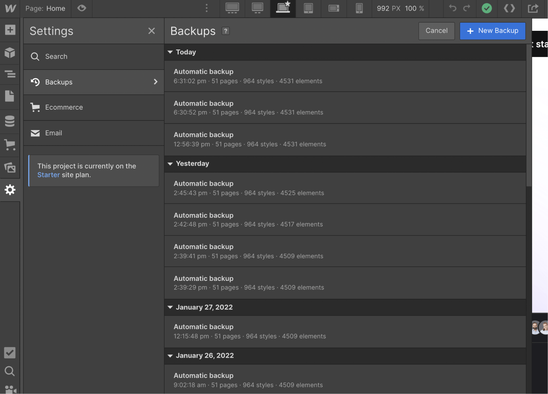Switch to the mobile portrait breakpoint

359,8
